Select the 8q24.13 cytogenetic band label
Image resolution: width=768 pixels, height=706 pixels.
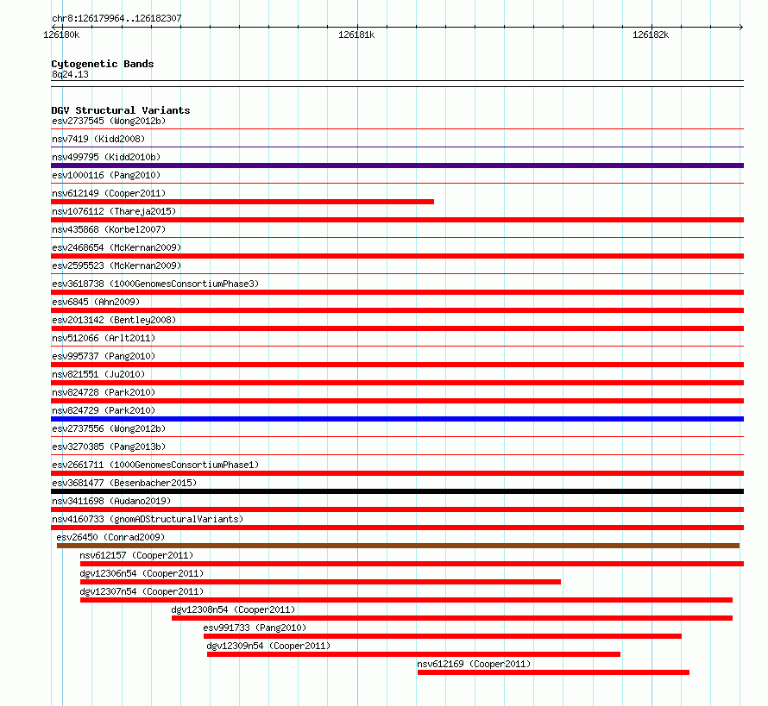(x=70, y=74)
